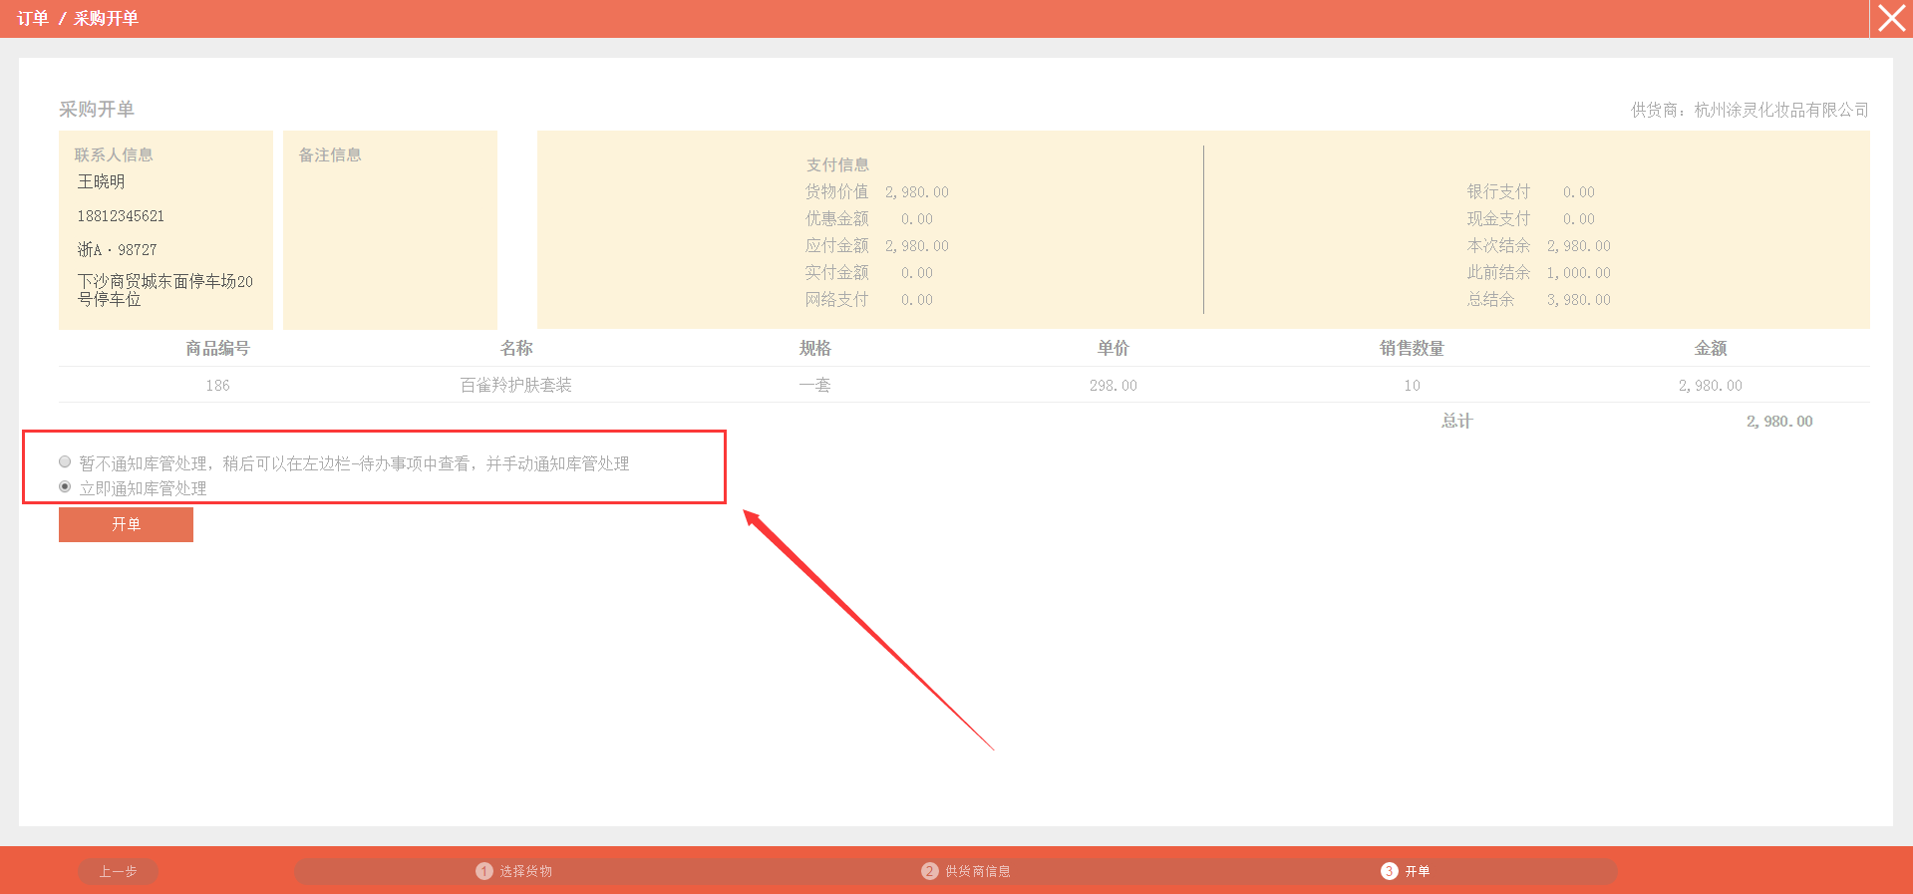
Task: Click step 2 circle icon 供货商信息
Action: 929,871
